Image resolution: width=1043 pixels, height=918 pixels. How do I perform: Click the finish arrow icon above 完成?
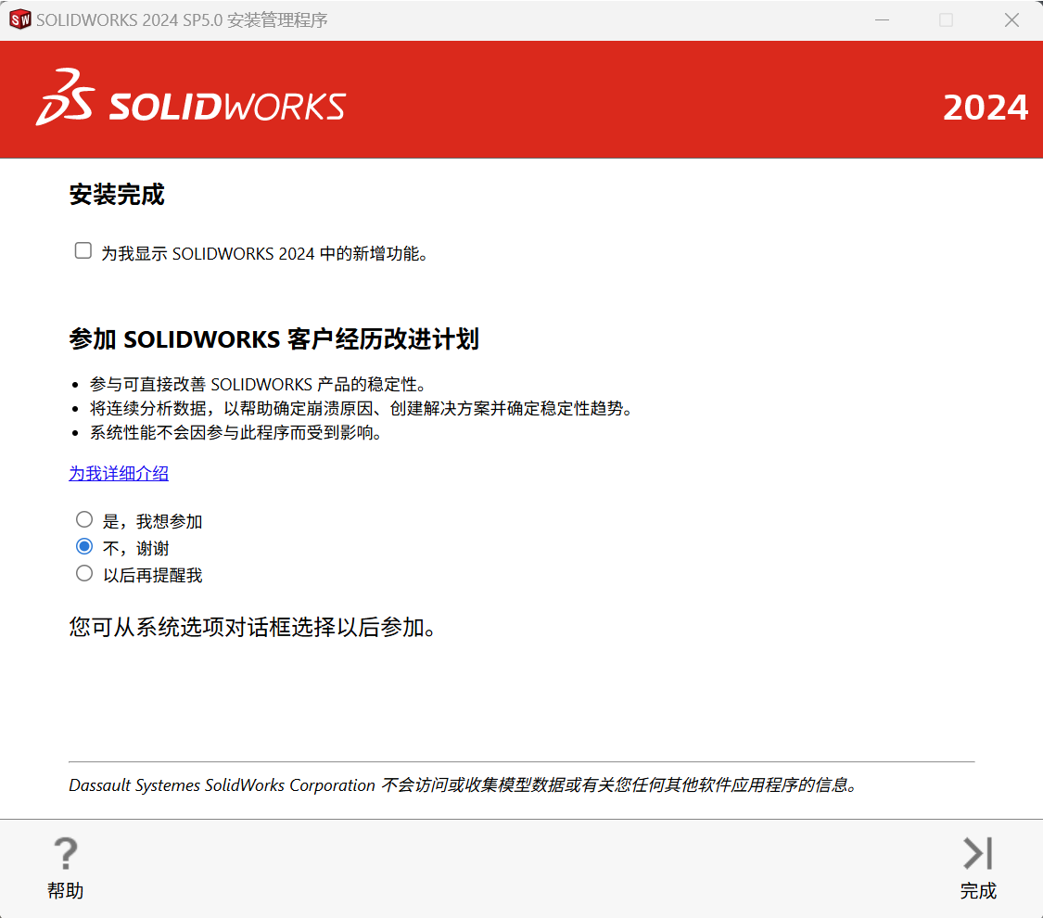978,853
